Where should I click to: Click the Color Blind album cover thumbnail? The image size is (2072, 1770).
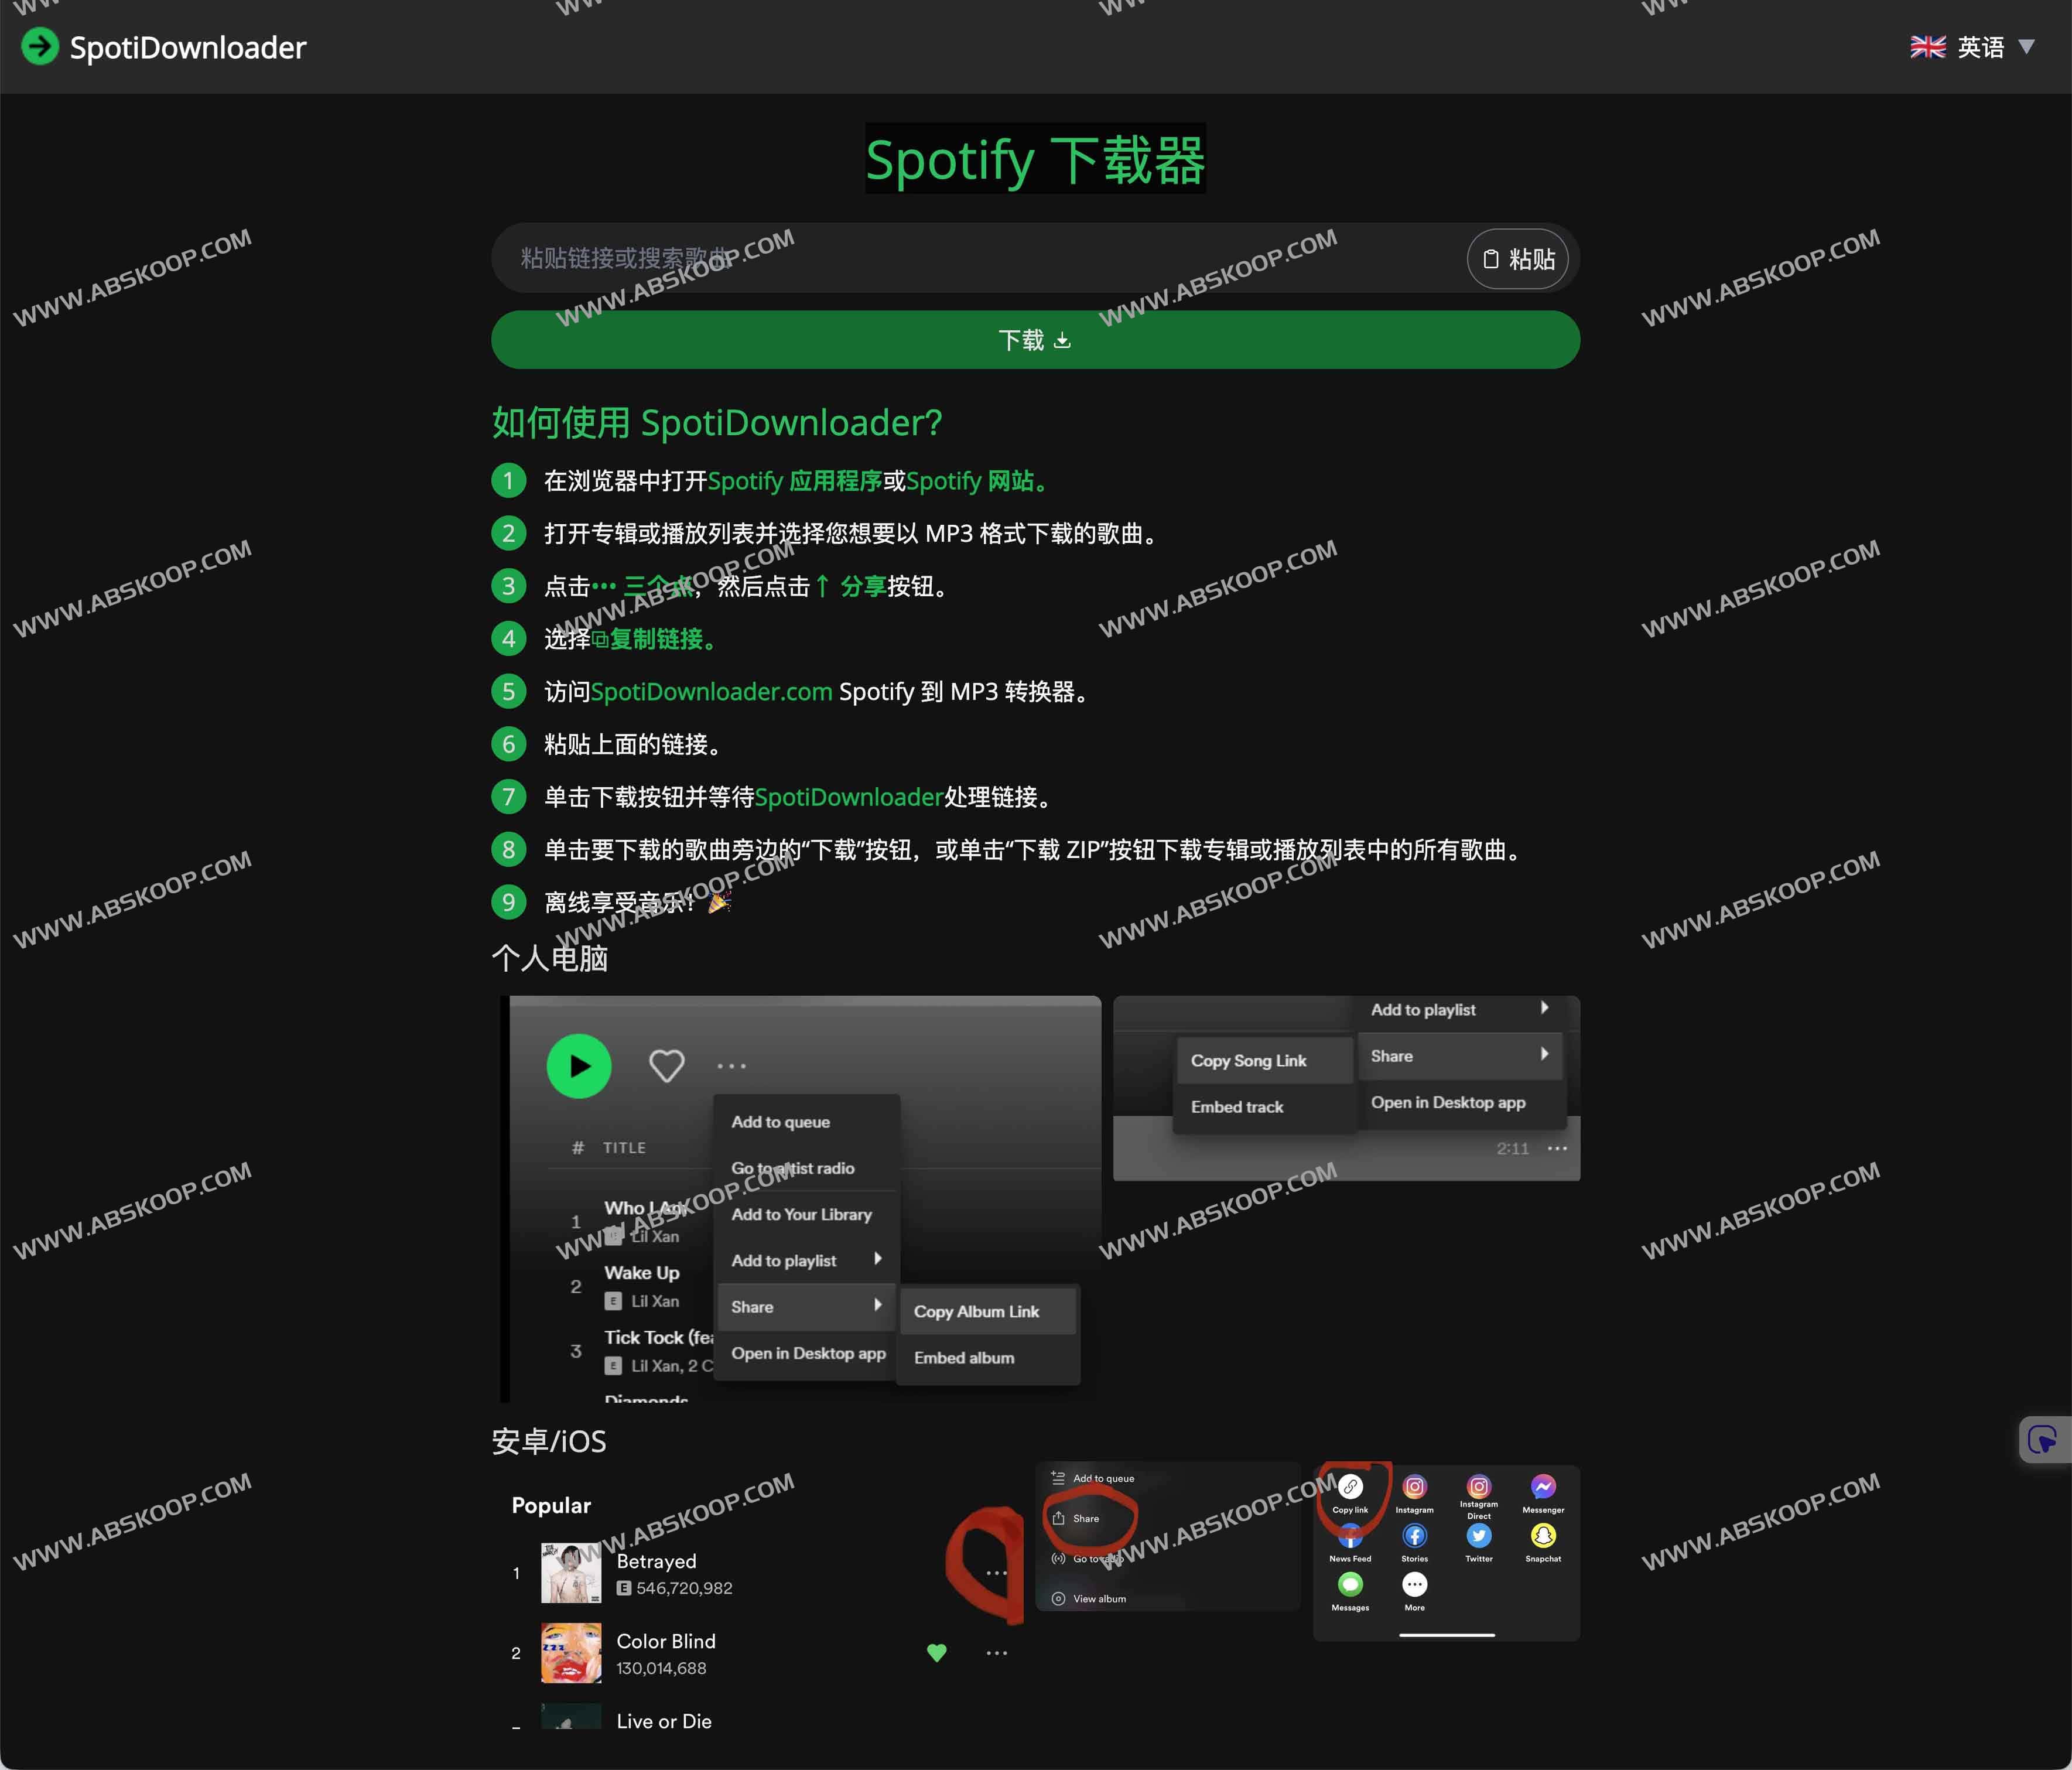pyautogui.click(x=571, y=1653)
